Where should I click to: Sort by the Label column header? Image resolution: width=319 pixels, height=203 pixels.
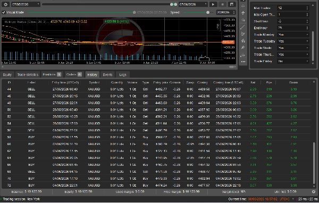(31, 82)
